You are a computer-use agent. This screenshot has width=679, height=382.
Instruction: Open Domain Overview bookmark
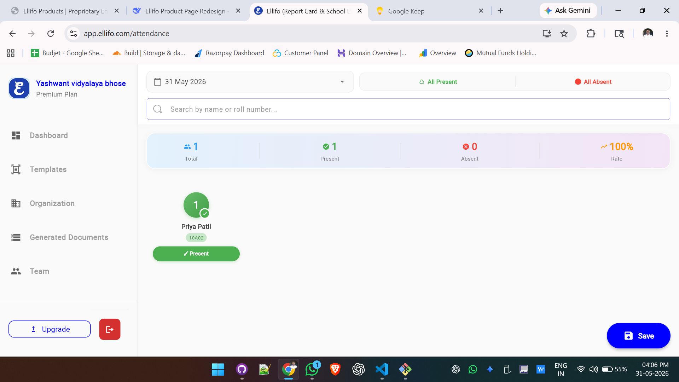point(372,53)
